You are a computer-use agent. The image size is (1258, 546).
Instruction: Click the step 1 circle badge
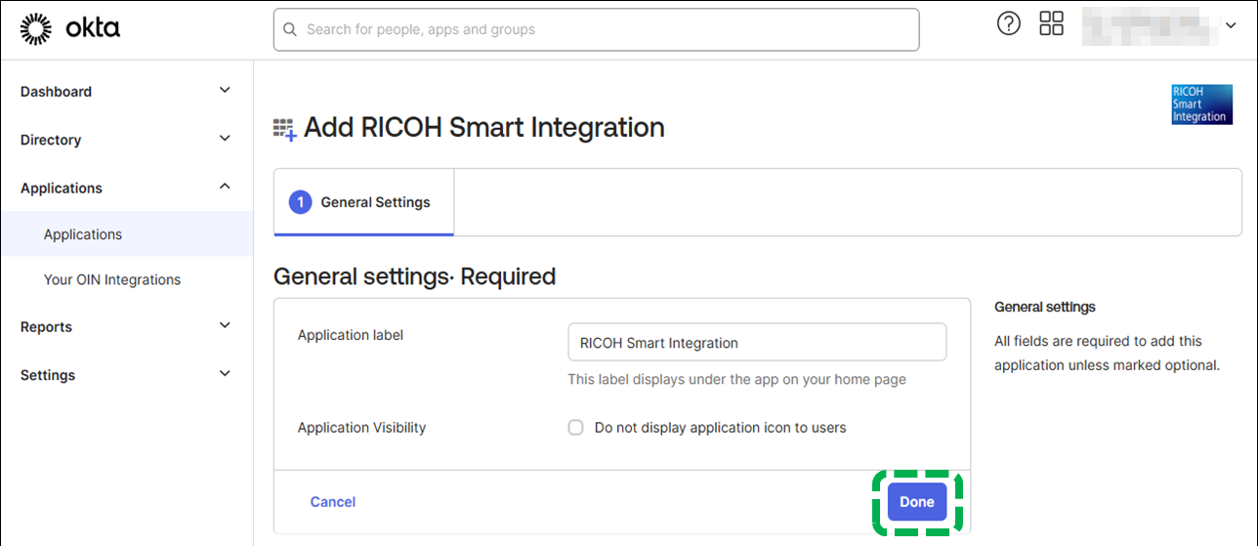click(301, 202)
